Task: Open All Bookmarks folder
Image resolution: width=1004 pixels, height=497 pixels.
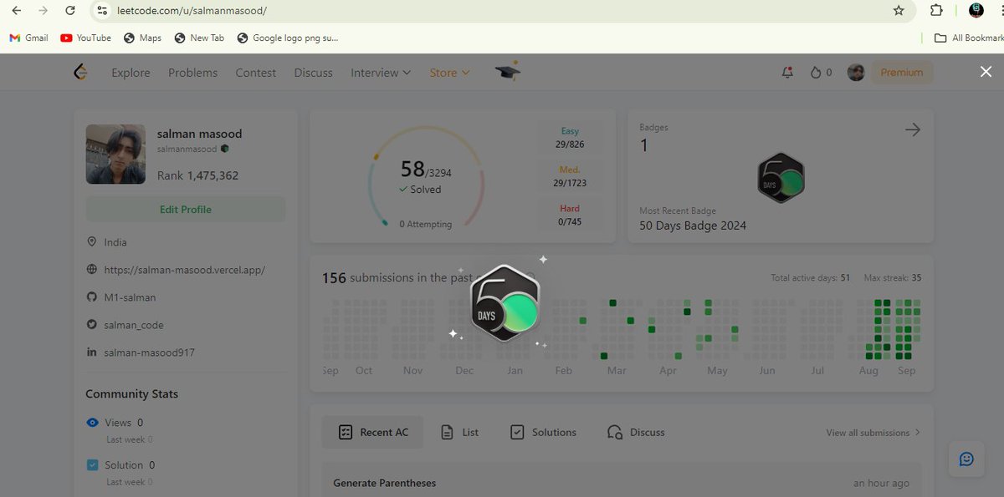Action: (968, 38)
